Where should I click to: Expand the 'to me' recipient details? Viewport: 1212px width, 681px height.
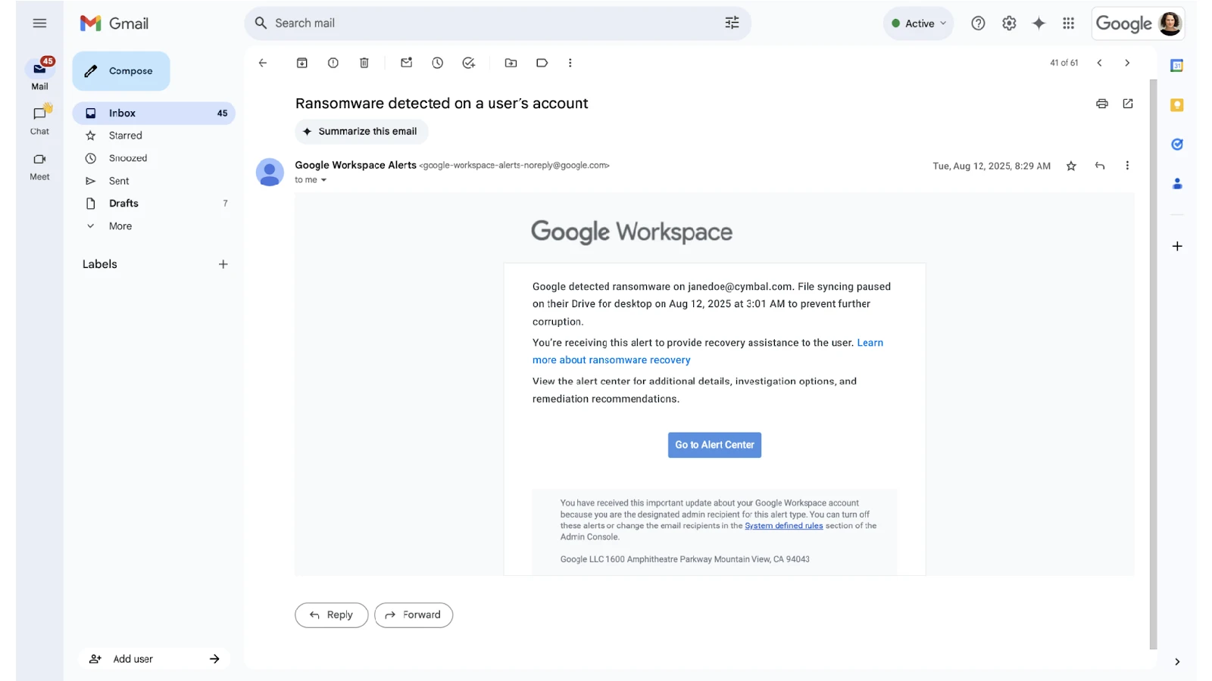click(x=323, y=180)
